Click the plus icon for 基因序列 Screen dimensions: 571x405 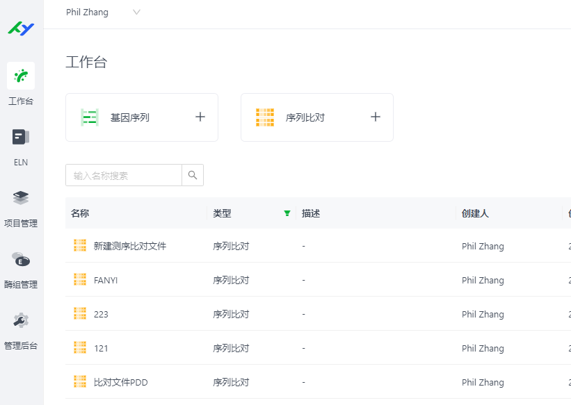(x=200, y=117)
